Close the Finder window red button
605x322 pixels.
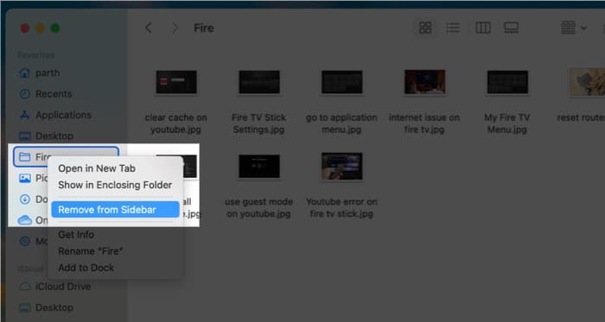[x=25, y=28]
